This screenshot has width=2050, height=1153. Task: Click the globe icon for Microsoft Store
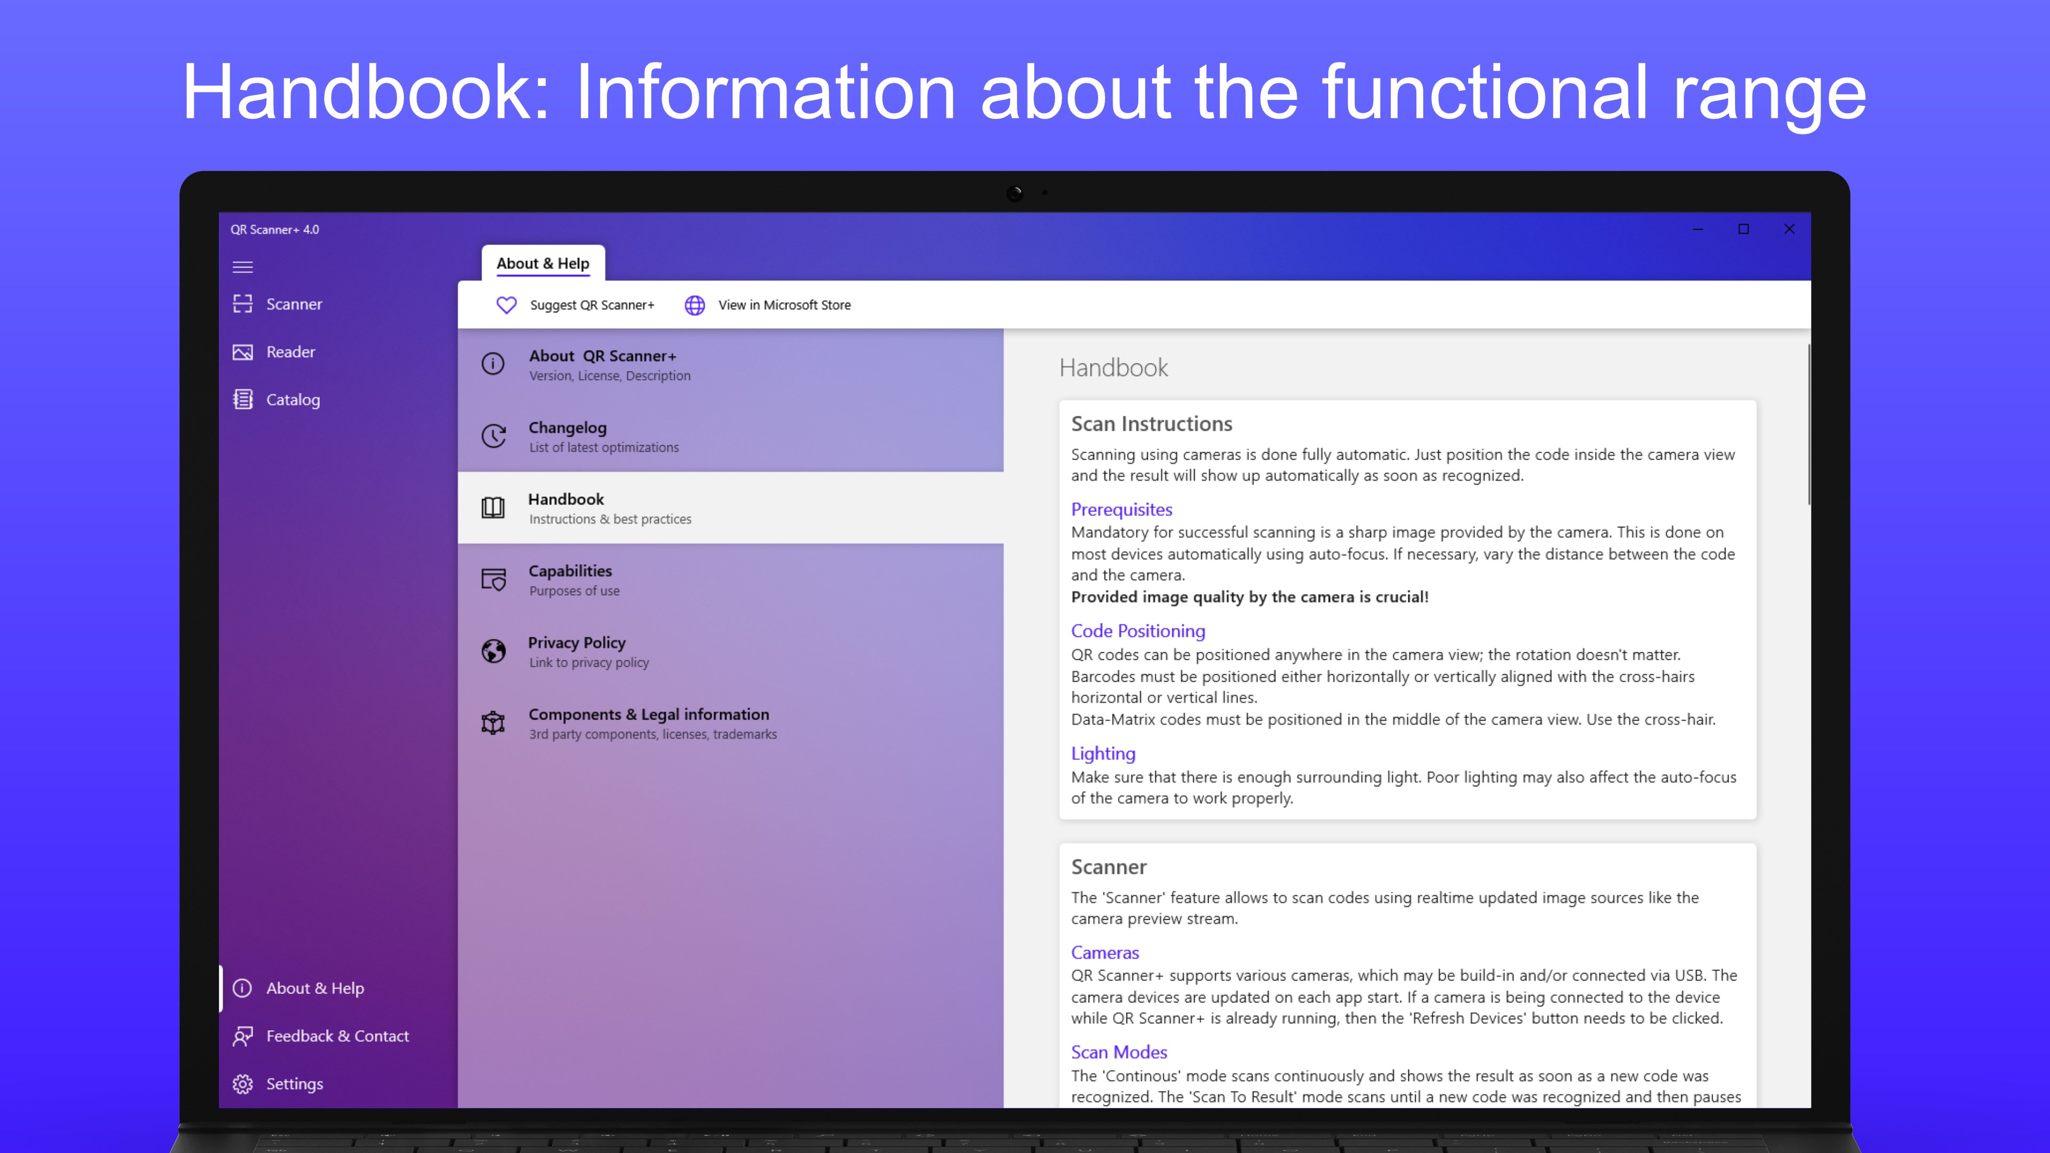tap(695, 305)
